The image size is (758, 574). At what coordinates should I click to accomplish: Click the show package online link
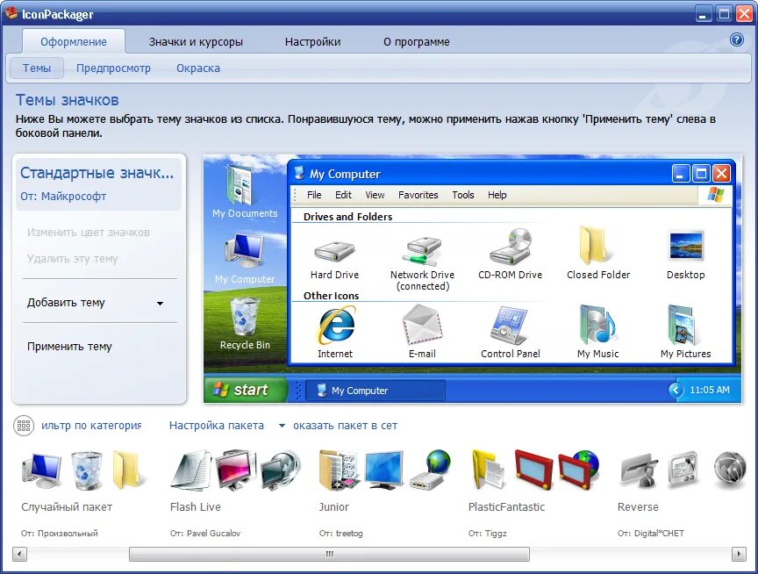point(345,426)
